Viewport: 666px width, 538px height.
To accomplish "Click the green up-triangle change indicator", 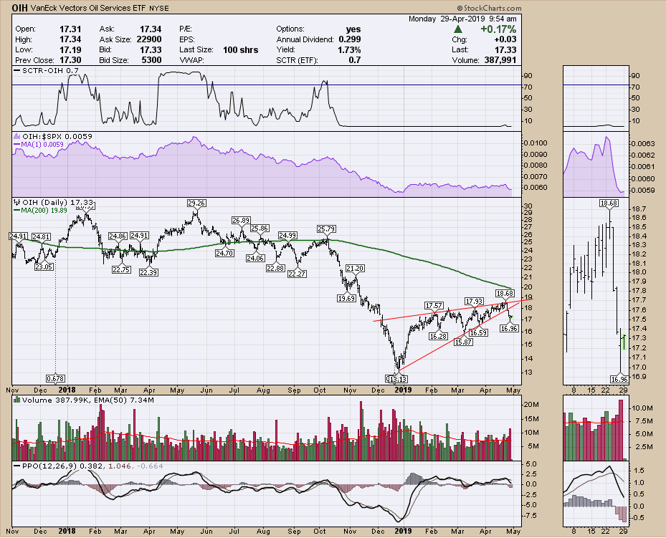I will click(x=458, y=29).
